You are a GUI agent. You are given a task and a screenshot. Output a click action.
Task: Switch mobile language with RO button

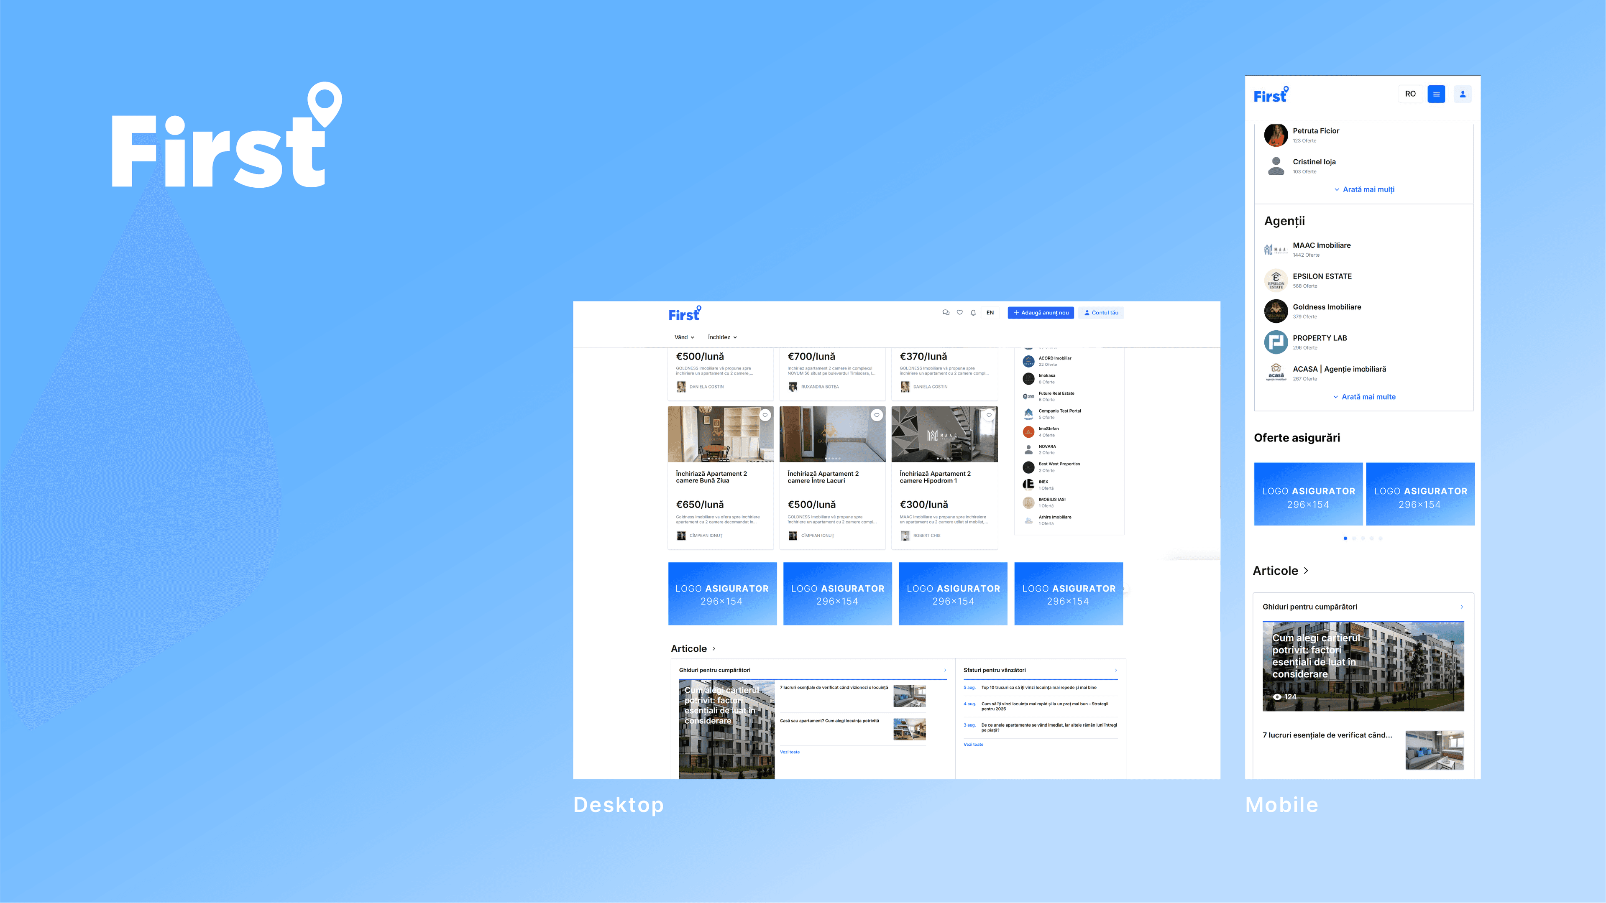tap(1410, 94)
